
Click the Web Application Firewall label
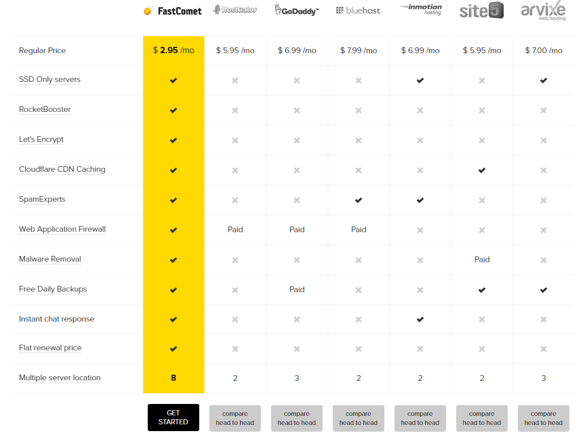click(62, 229)
